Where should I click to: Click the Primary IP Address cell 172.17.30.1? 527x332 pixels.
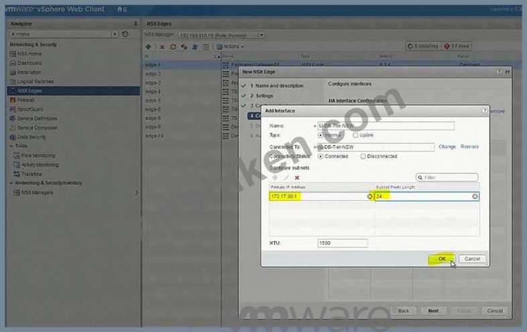(x=321, y=196)
